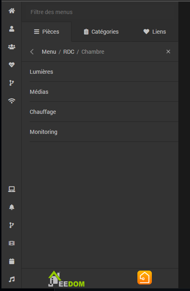This screenshot has height=291, width=190.
Task: Open the notification bell icon
Action: click(12, 207)
